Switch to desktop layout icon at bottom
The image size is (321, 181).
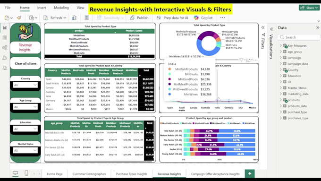click(15, 173)
